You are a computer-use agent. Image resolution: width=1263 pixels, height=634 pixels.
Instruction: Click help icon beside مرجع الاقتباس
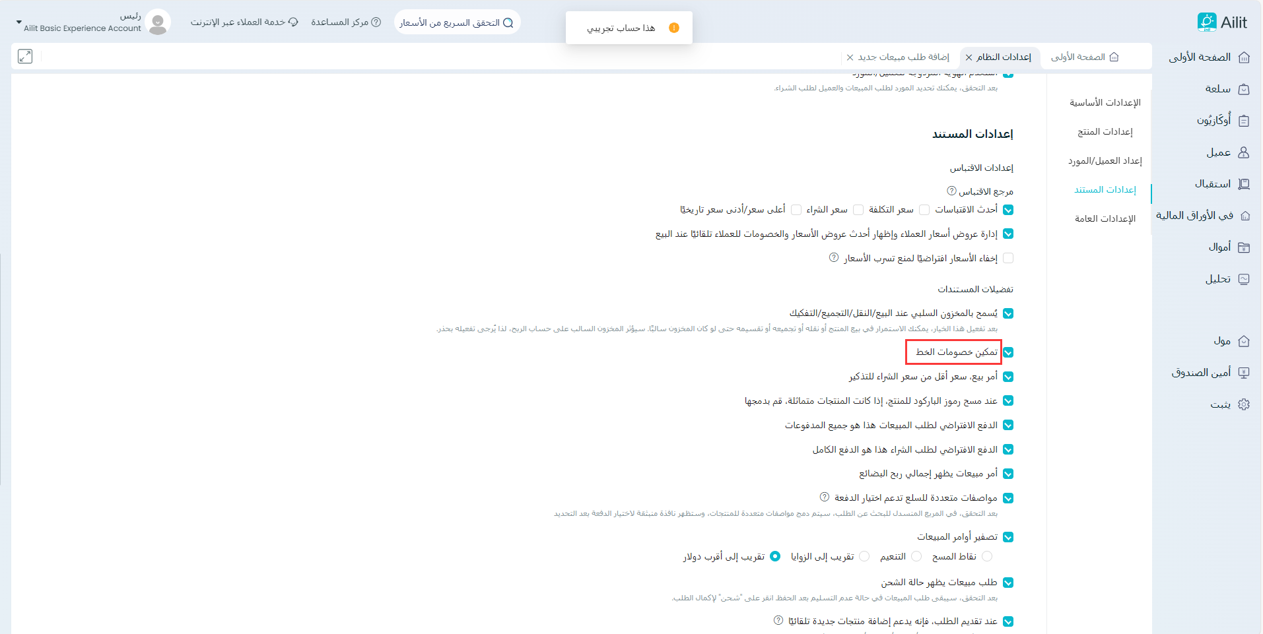tap(951, 191)
